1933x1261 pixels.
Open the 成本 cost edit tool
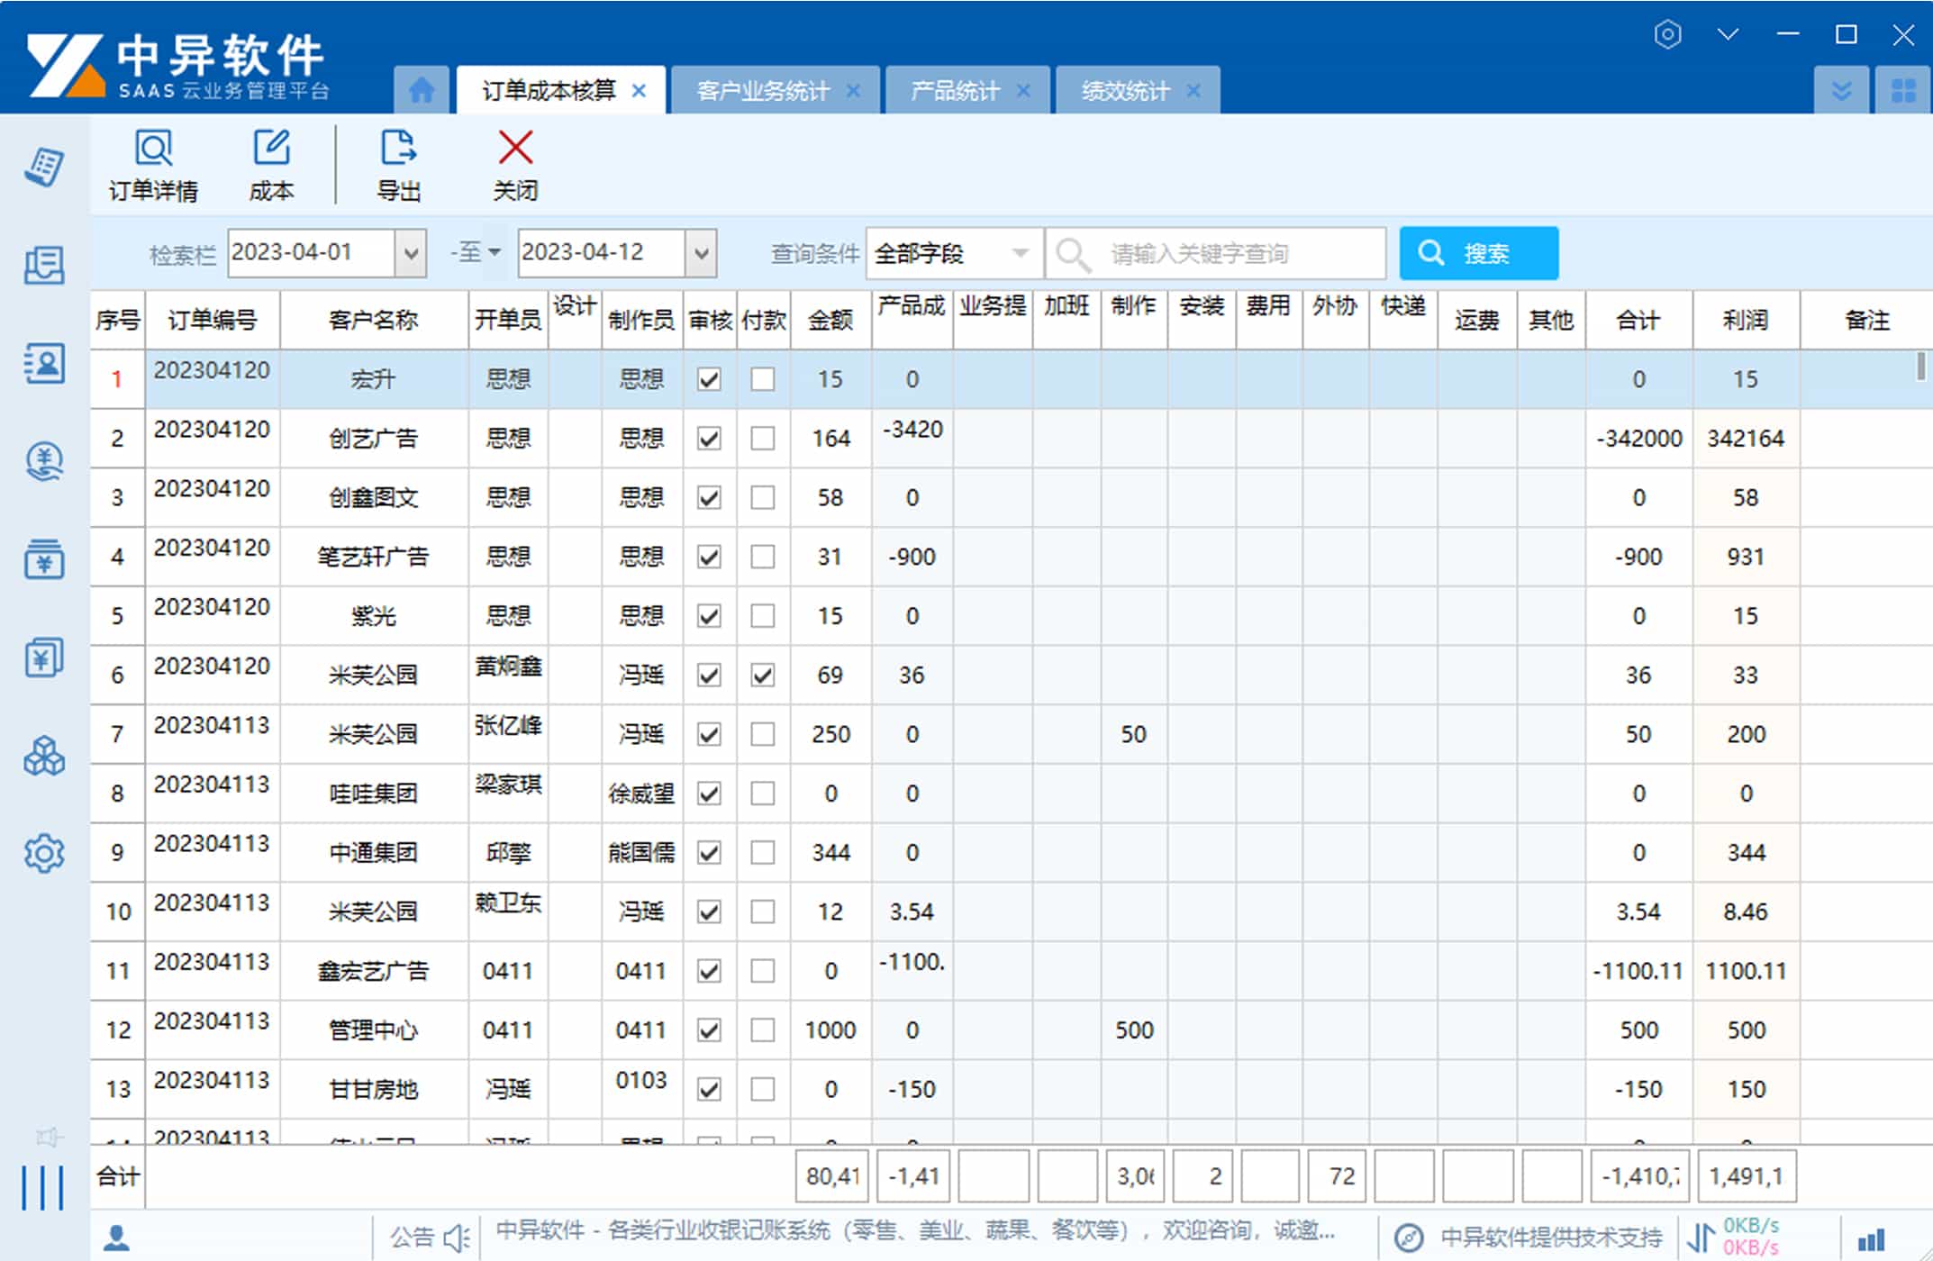[x=271, y=166]
